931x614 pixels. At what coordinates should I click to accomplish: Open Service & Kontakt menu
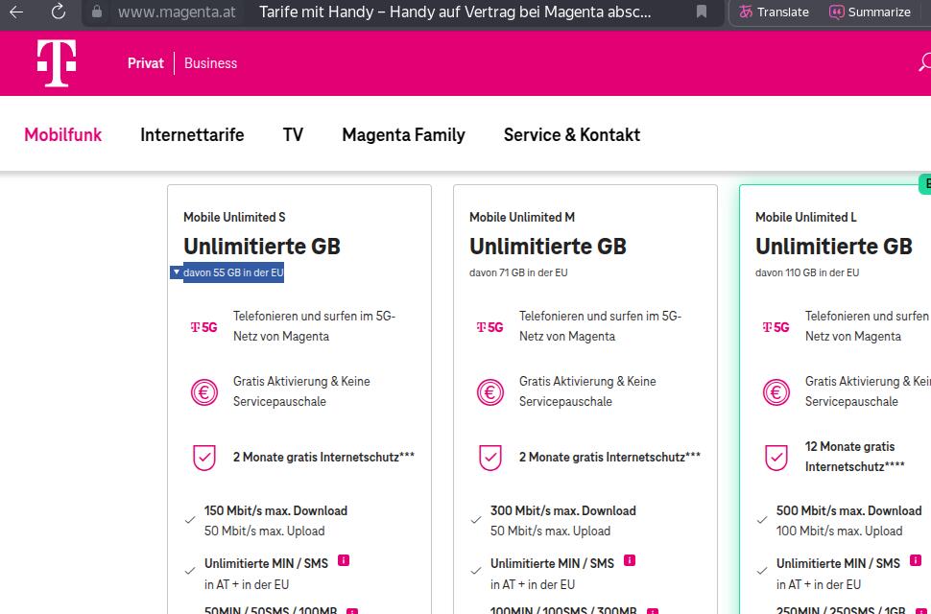point(571,135)
